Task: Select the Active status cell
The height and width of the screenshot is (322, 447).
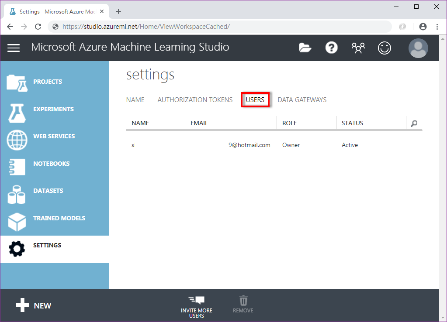Action: pyautogui.click(x=350, y=145)
